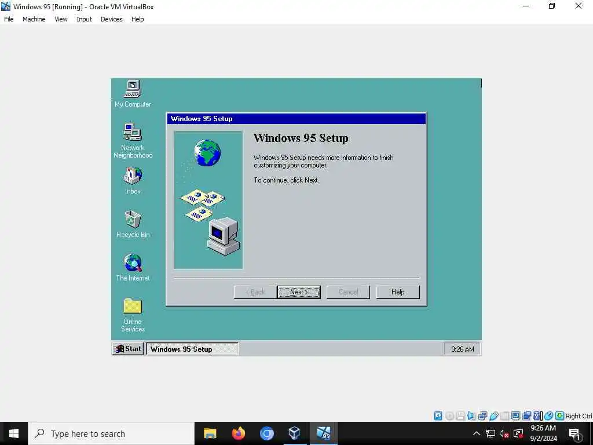This screenshot has width=593, height=445.
Task: Click the greyed Cancel button
Action: pos(348,292)
